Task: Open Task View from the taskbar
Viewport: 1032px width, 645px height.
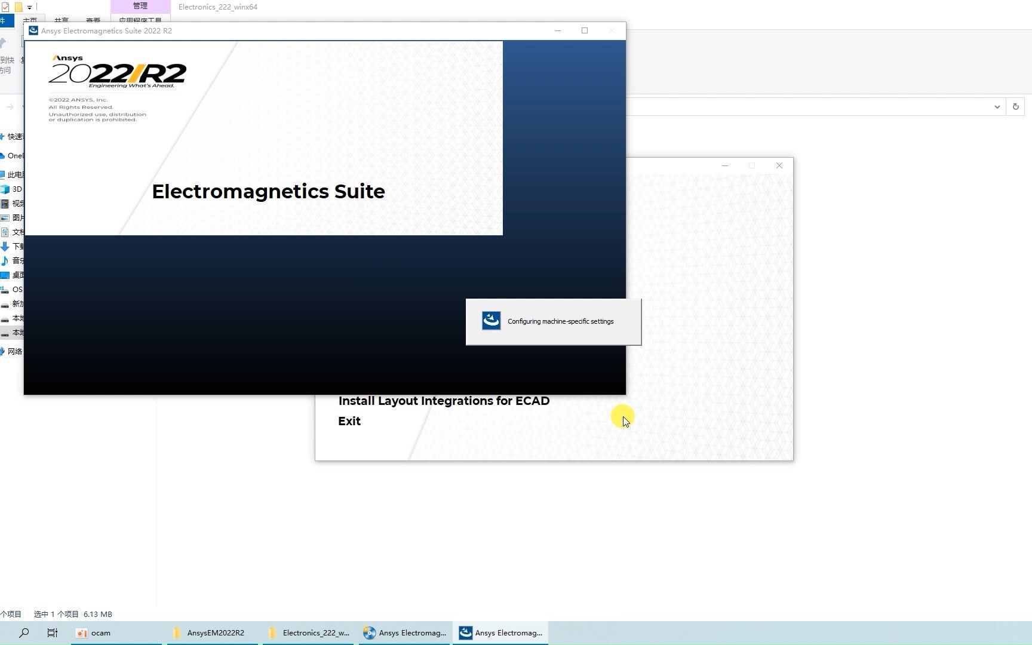Action: pos(53,633)
